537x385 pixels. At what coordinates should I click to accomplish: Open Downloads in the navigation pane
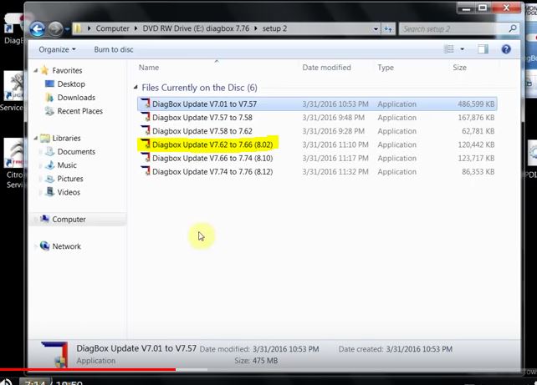click(76, 98)
